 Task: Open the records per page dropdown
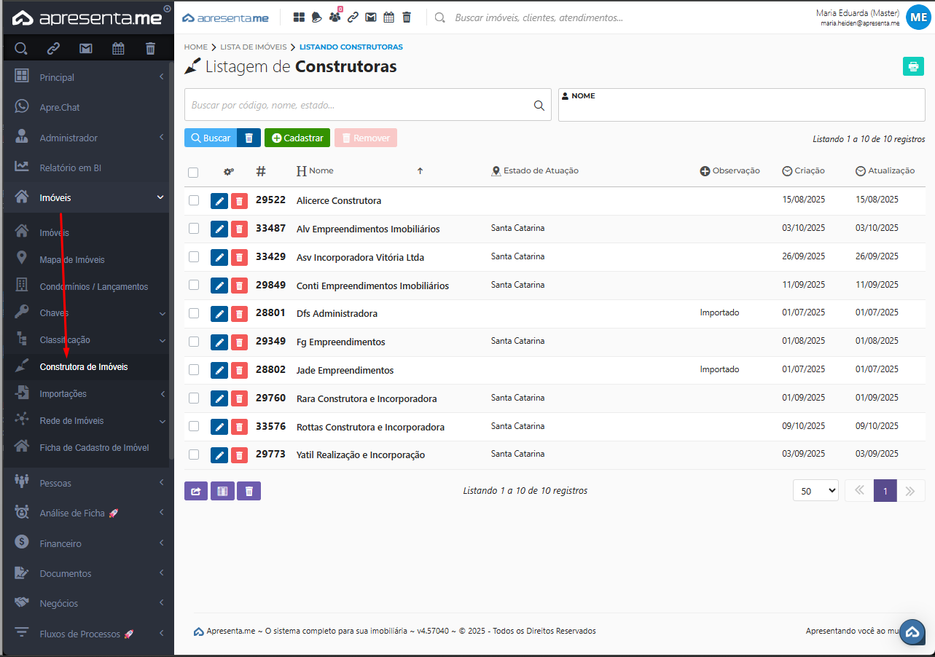(x=815, y=491)
